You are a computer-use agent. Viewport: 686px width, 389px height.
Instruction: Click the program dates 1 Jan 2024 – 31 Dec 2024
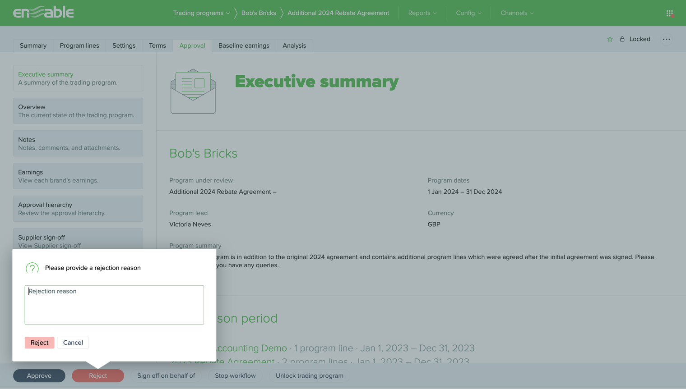[465, 192]
